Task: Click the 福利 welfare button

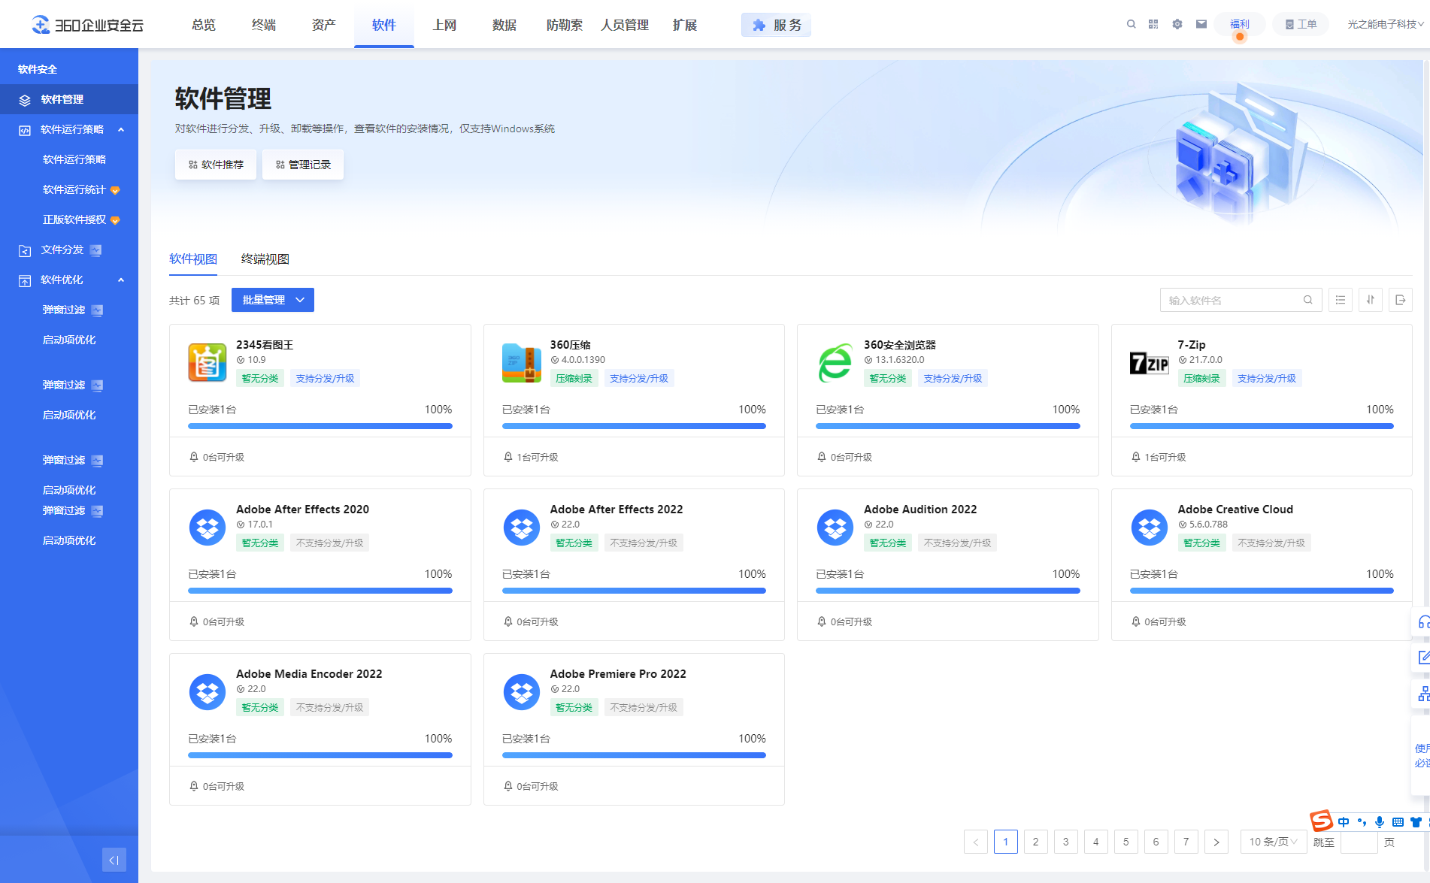Action: pos(1240,24)
